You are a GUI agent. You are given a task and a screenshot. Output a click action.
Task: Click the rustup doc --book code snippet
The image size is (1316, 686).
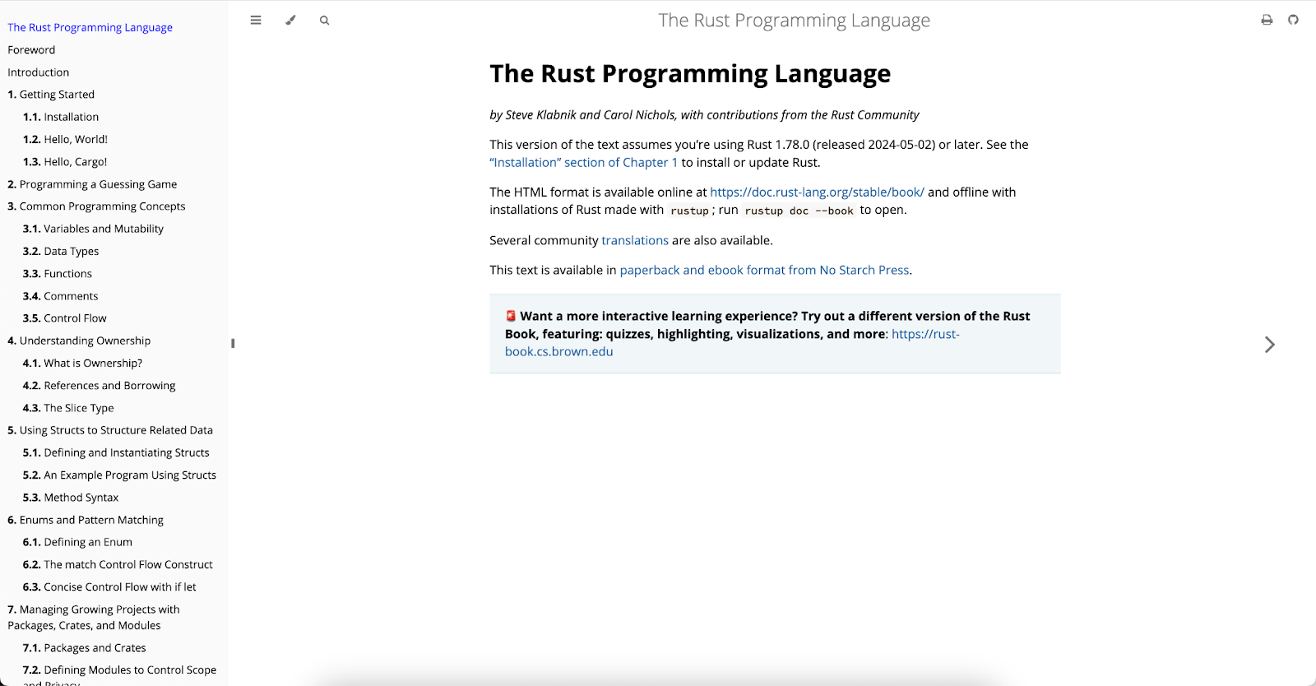799,211
